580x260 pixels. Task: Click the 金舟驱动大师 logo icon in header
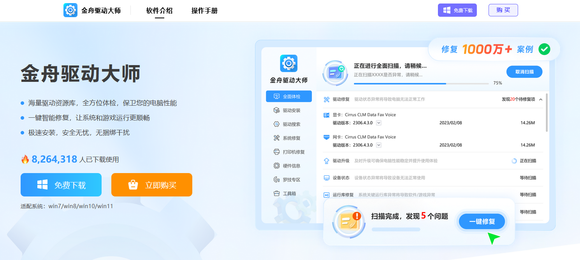[70, 10]
